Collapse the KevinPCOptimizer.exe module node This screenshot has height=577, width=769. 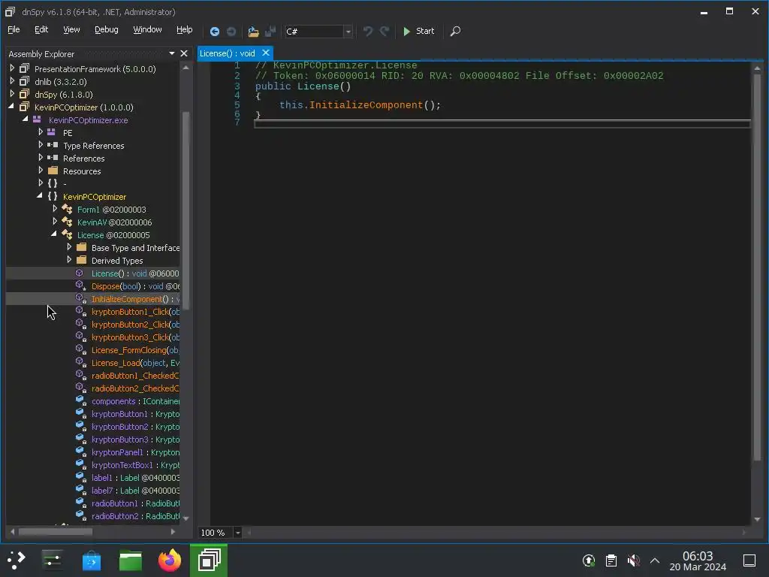click(x=26, y=119)
